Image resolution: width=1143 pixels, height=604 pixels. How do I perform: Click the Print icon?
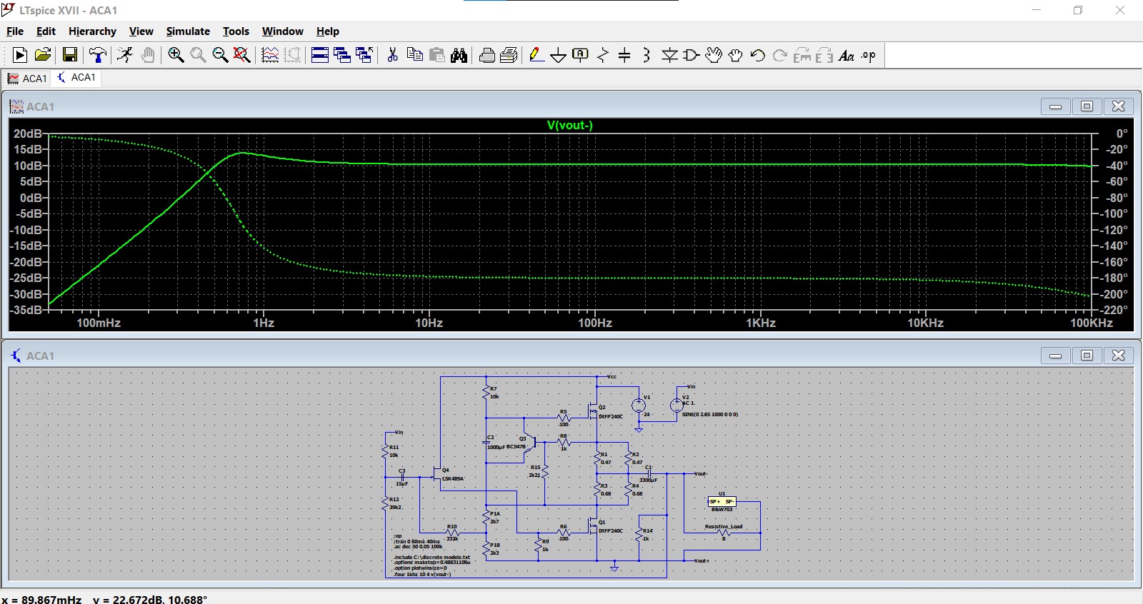click(x=487, y=55)
